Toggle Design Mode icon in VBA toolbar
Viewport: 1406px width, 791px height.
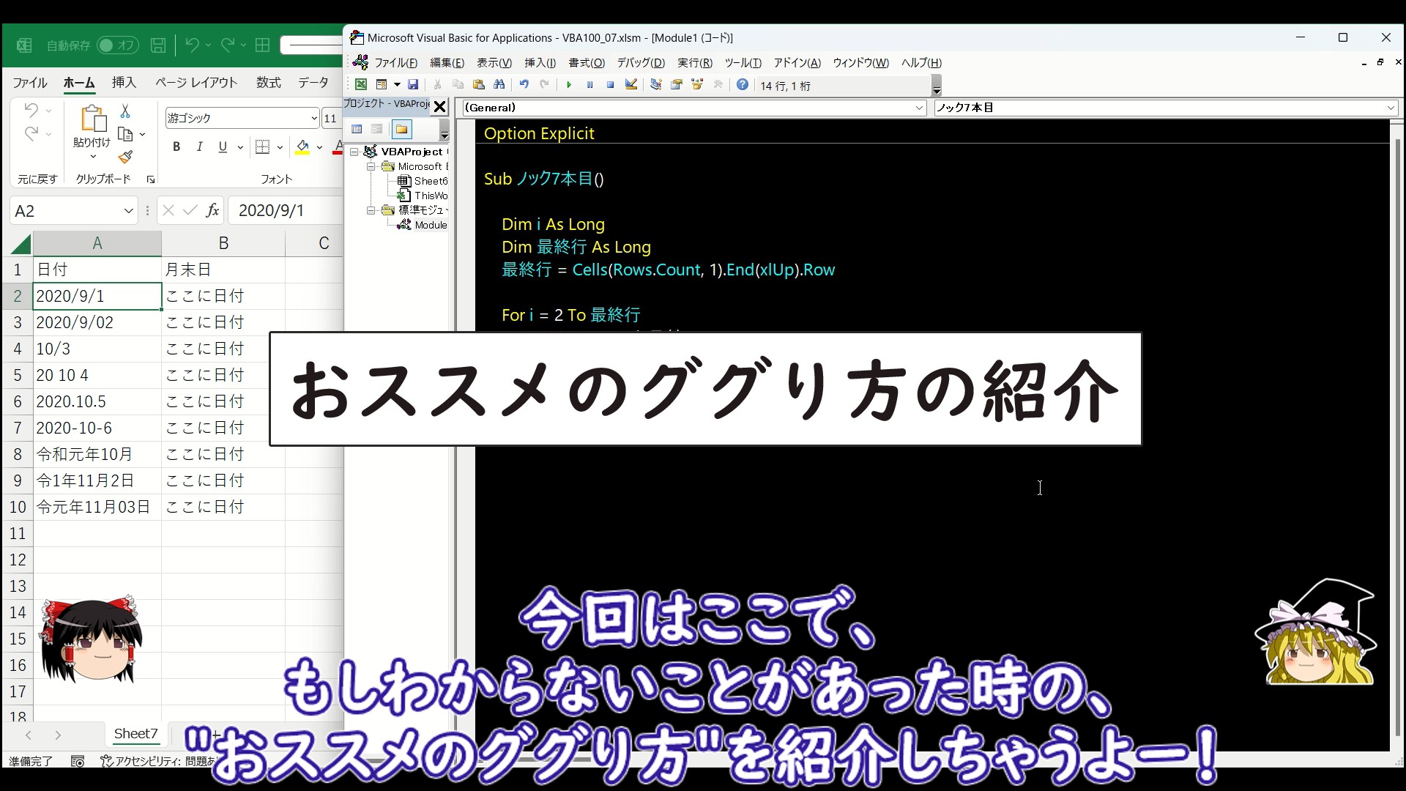[631, 85]
